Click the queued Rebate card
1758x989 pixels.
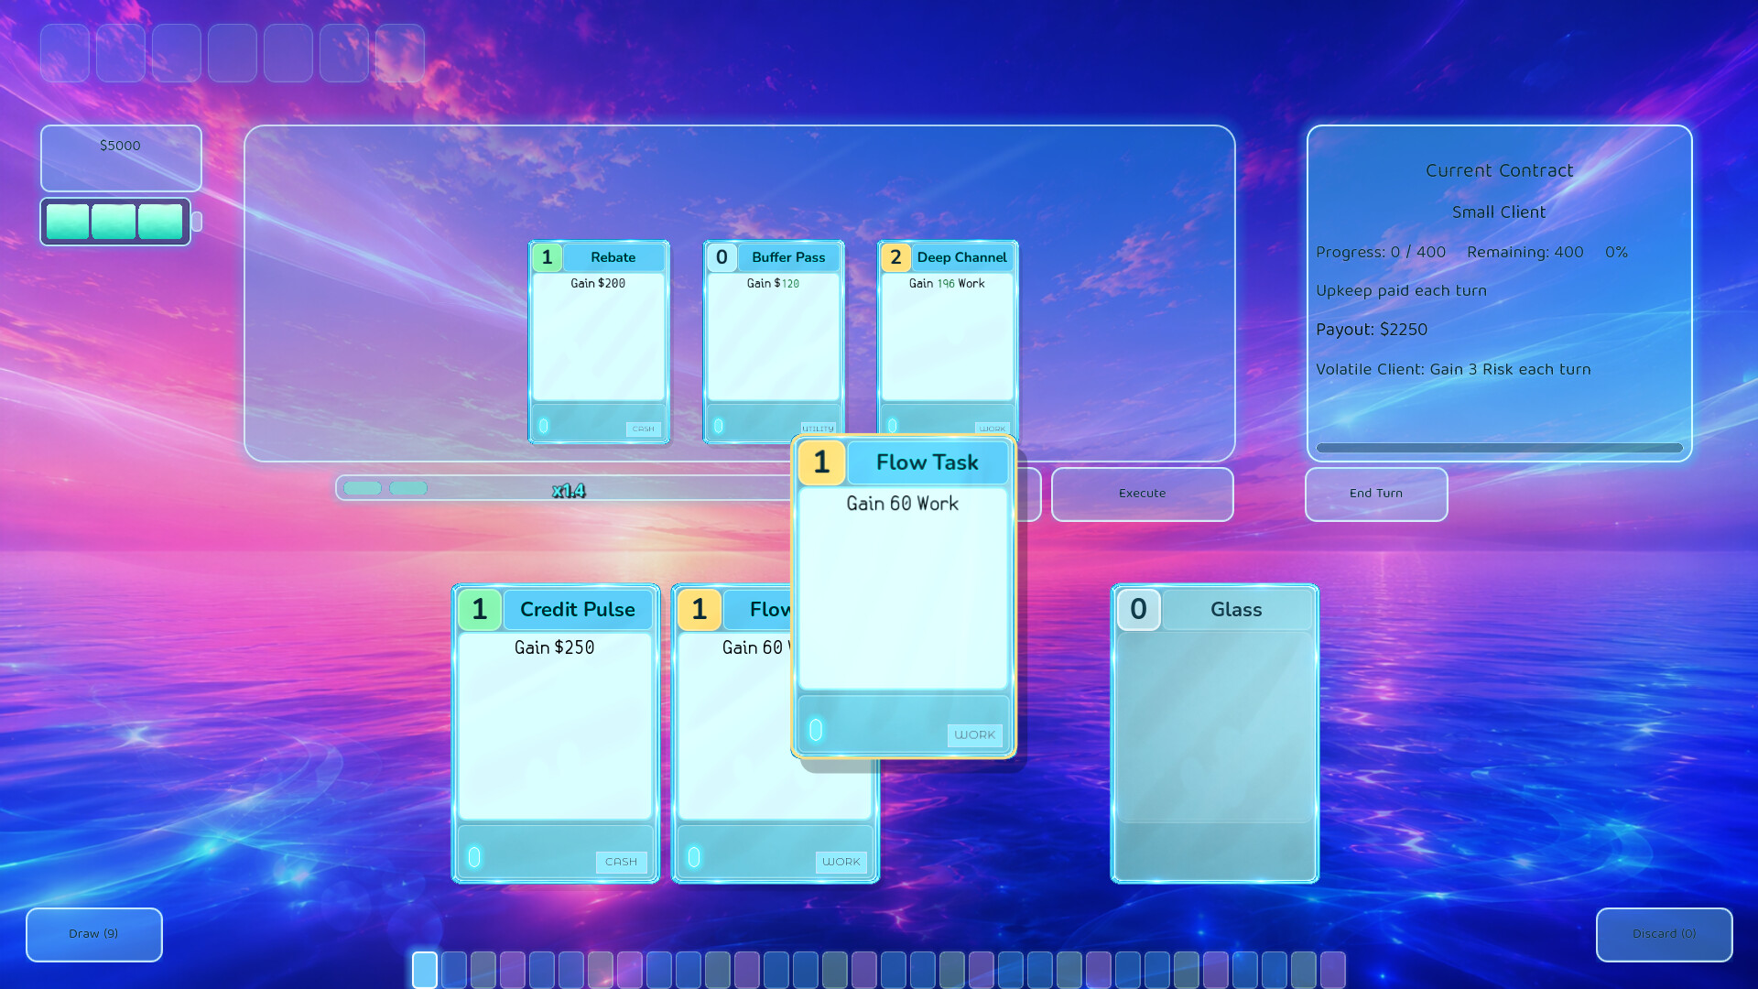(599, 342)
